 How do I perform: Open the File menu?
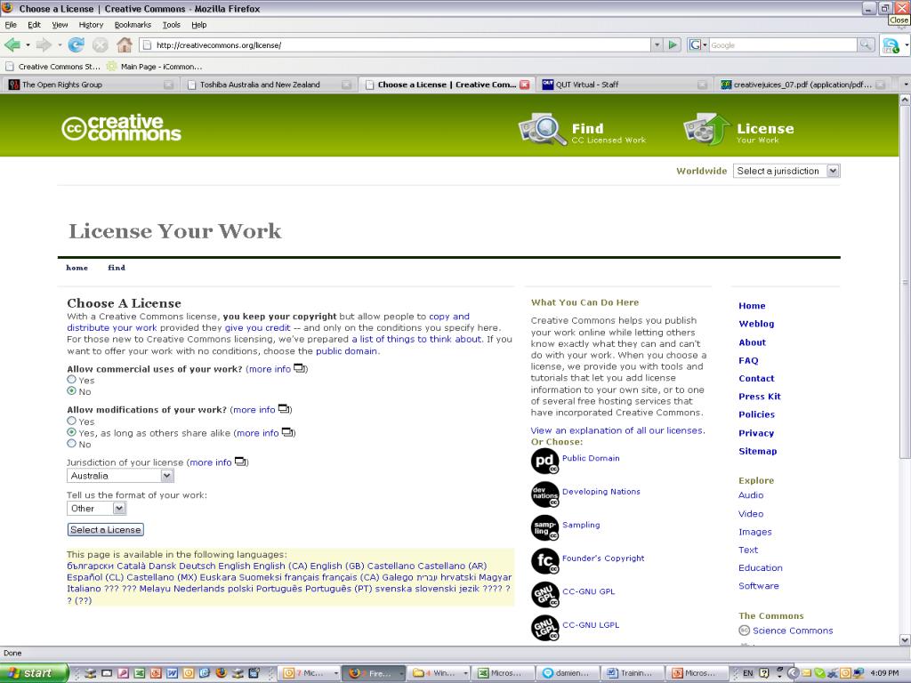point(11,25)
